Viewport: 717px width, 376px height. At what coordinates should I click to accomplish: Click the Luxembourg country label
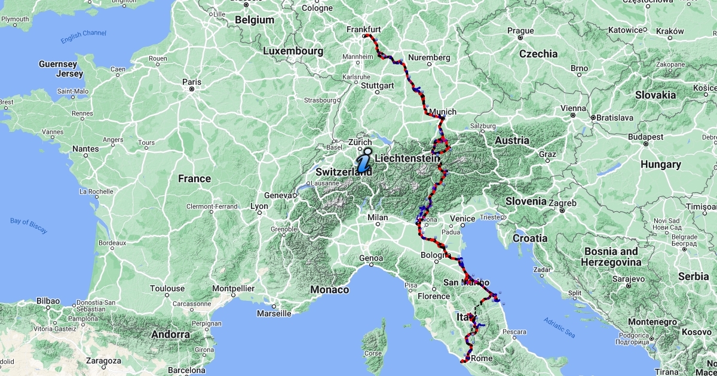[x=293, y=51]
